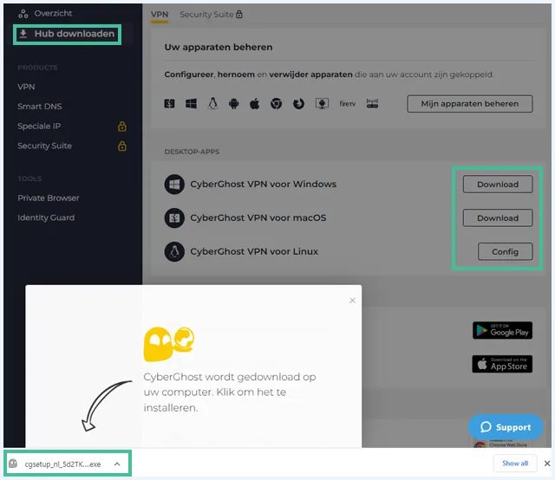Viewport: 555px width, 480px height.
Task: Open Private Browser tool
Action: coord(49,198)
